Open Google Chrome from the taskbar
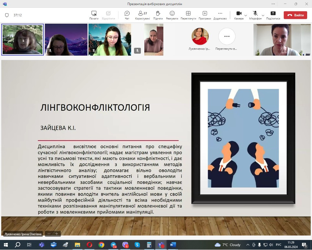 point(101,245)
